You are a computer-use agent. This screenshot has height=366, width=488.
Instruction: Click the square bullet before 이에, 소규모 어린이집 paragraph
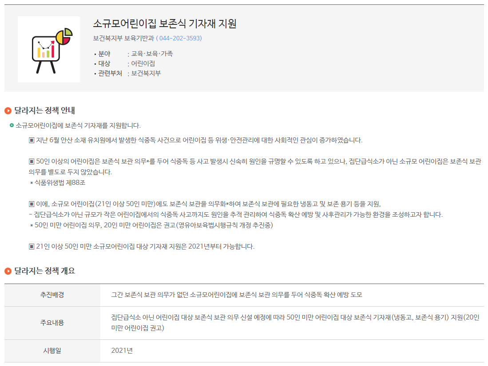(32, 204)
